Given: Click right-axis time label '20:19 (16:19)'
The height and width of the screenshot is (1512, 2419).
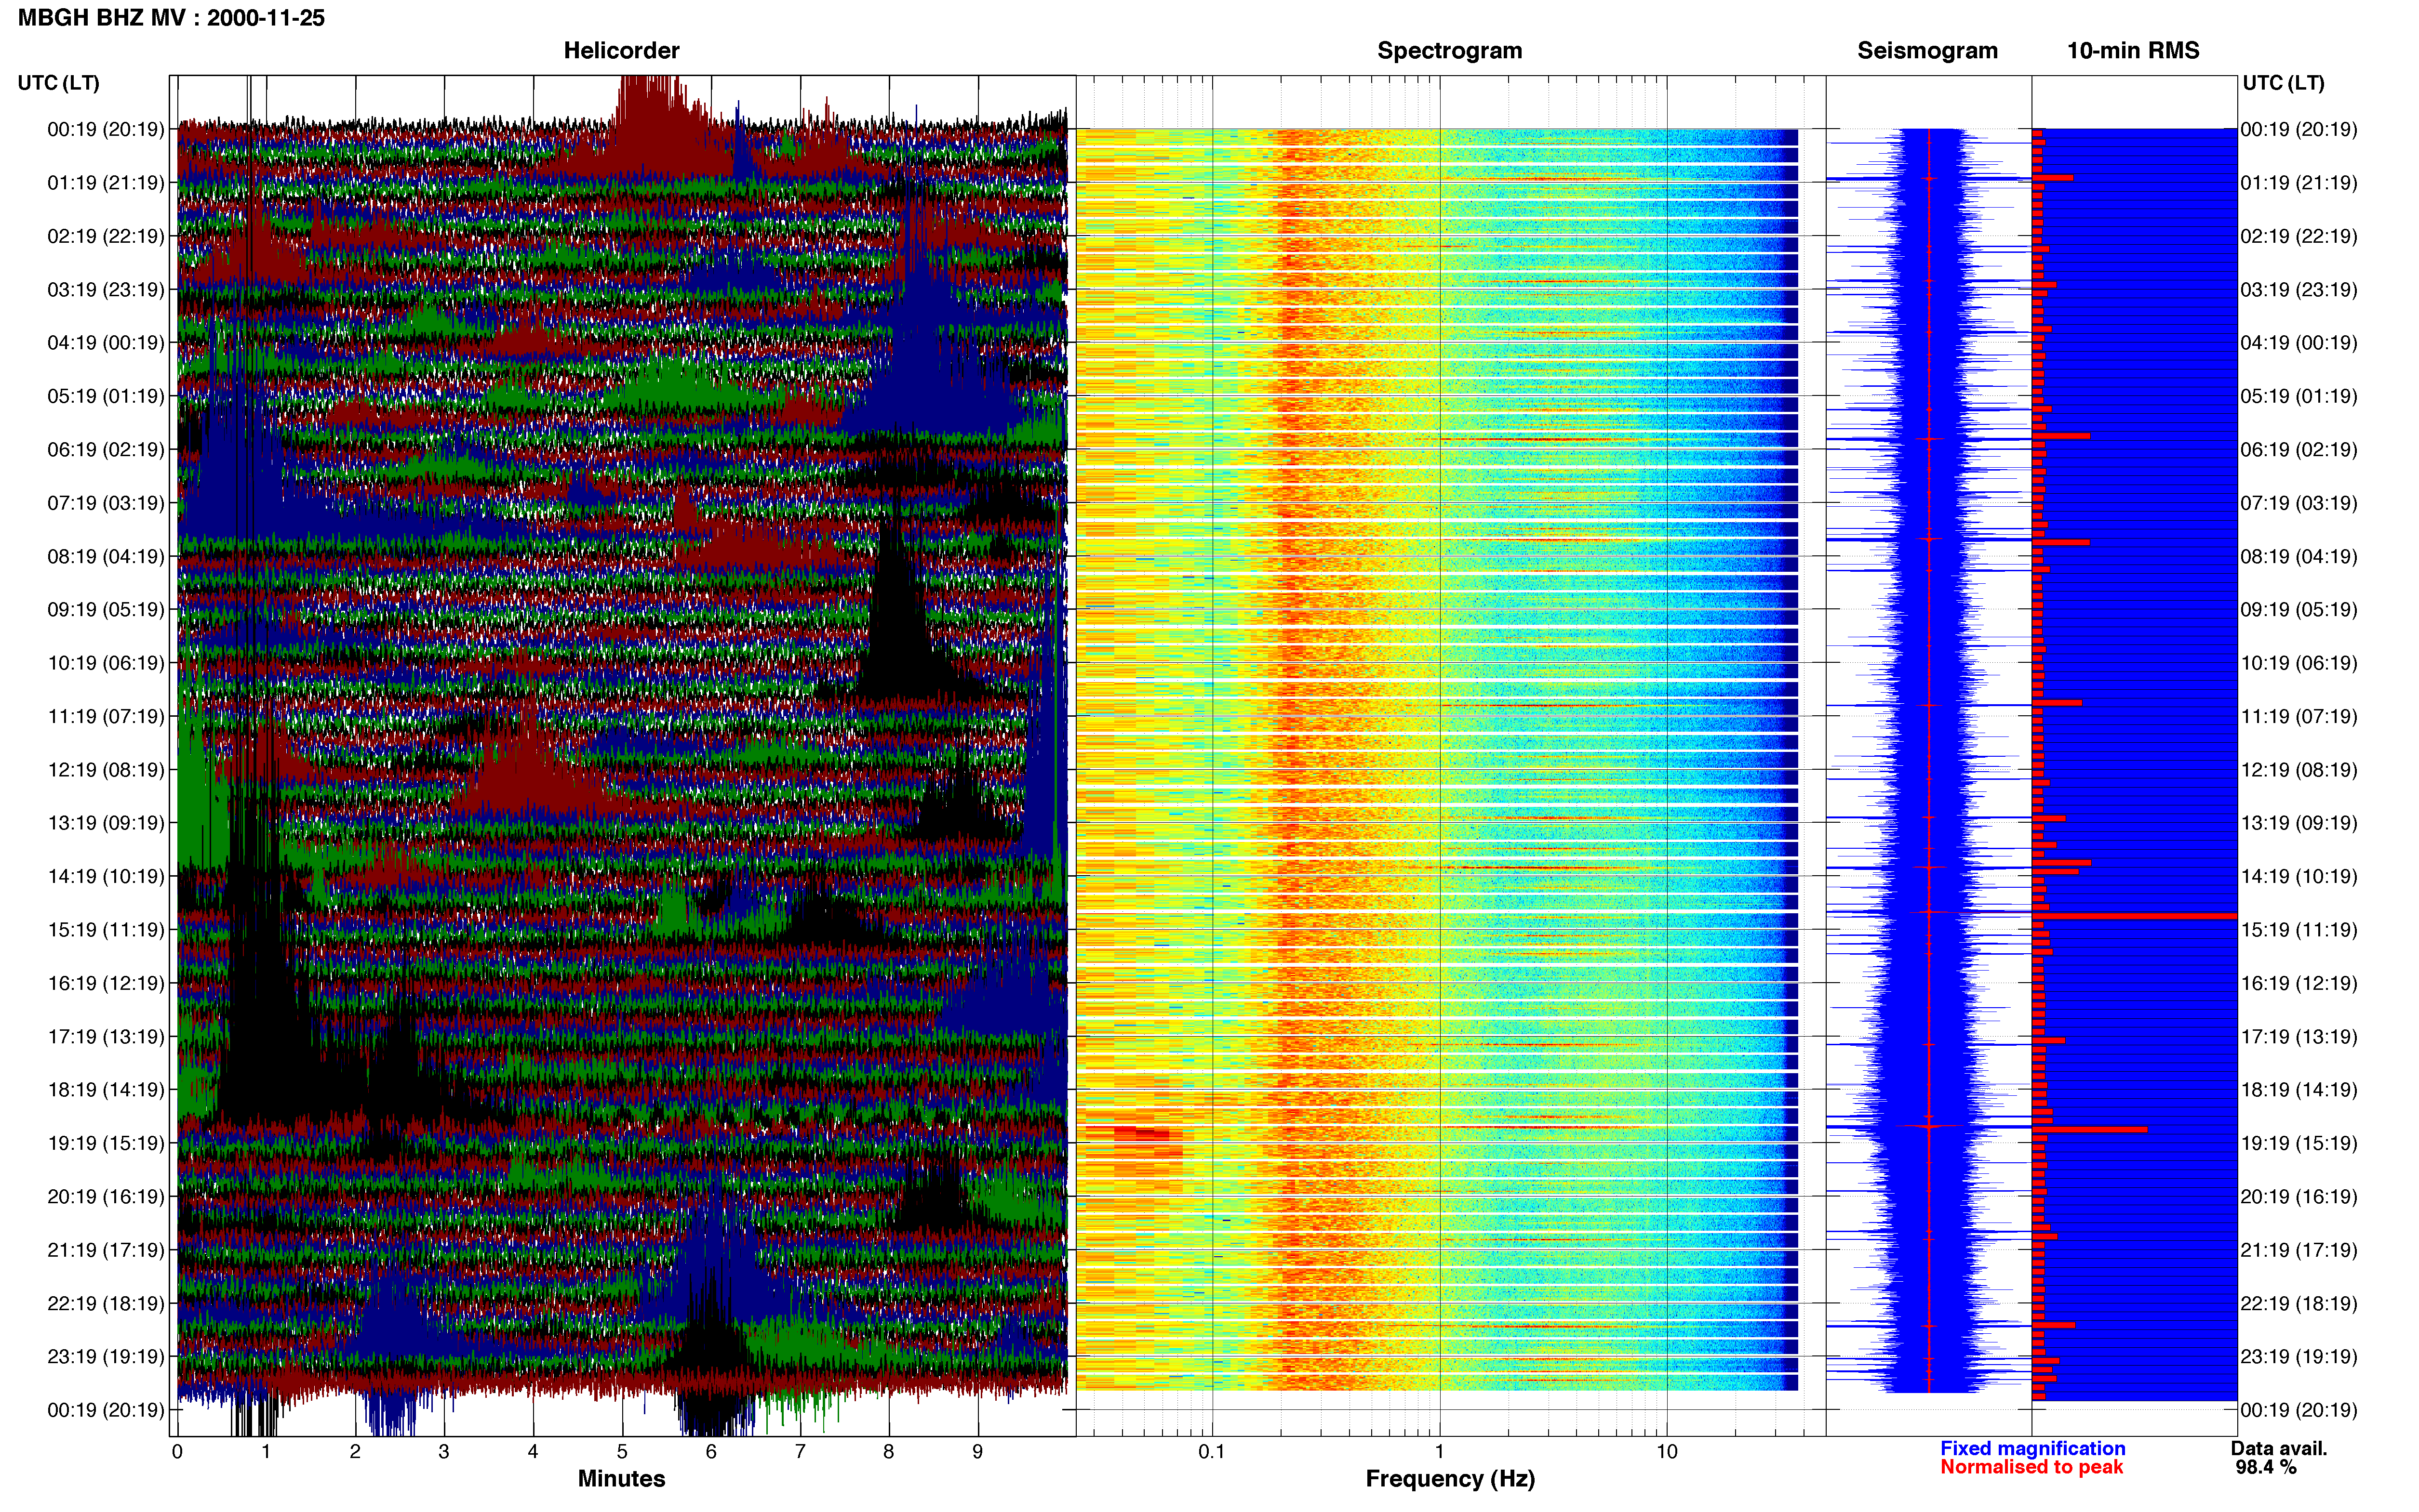Looking at the screenshot, I should [x=2299, y=1196].
